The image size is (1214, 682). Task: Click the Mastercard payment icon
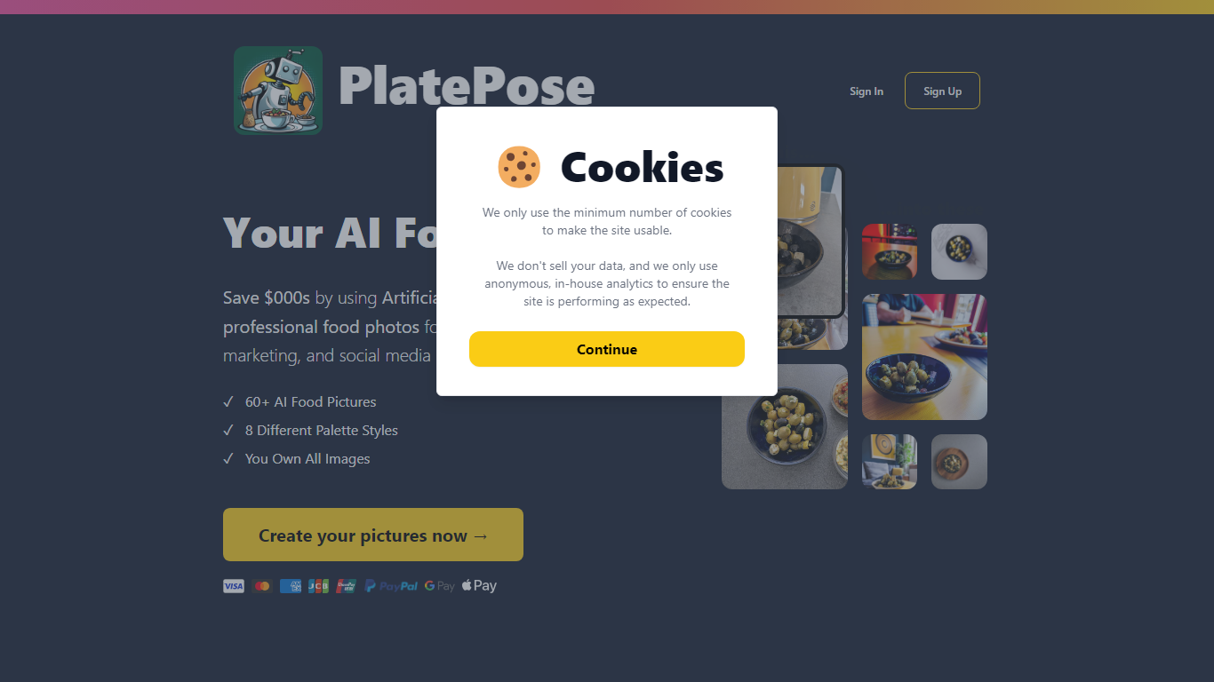point(261,586)
